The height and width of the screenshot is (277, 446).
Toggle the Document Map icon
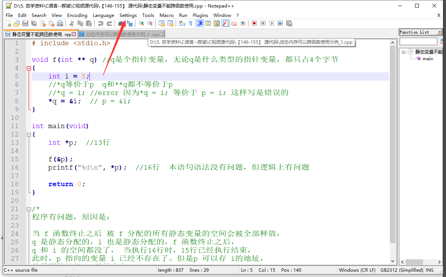click(x=217, y=23)
